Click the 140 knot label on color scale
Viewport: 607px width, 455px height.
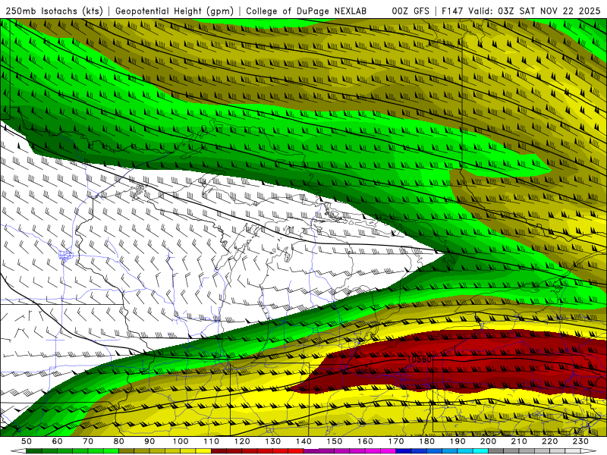[x=303, y=441]
